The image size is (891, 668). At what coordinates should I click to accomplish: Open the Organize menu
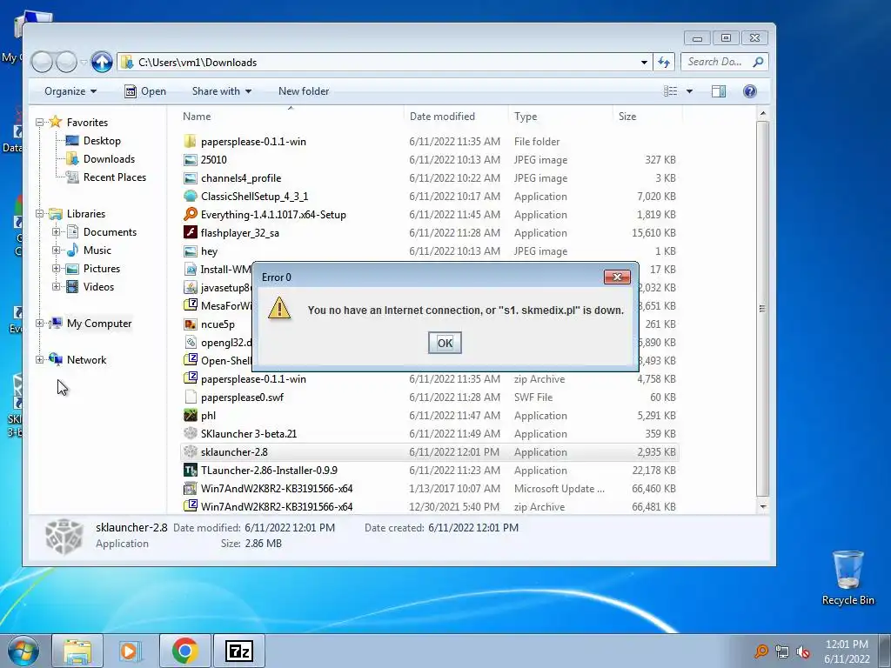70,90
